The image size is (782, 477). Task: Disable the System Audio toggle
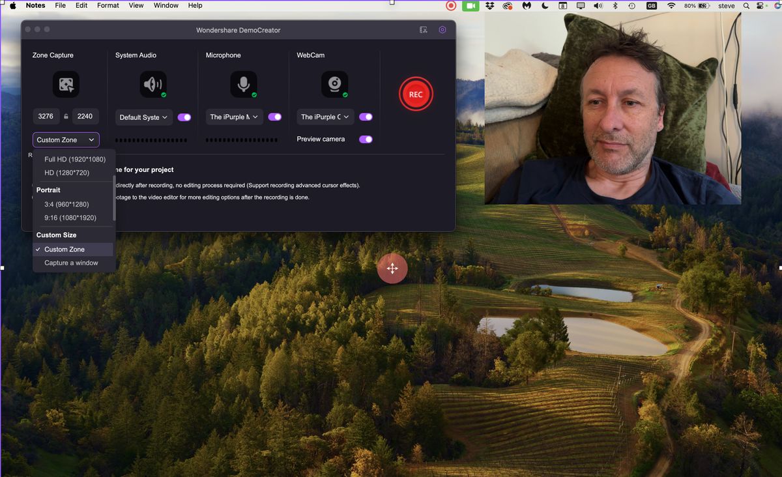pyautogui.click(x=184, y=117)
